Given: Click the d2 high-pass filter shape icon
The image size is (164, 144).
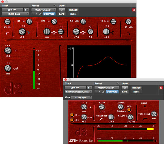Looking at the screenshot, I should pyautogui.click(x=7, y=34).
